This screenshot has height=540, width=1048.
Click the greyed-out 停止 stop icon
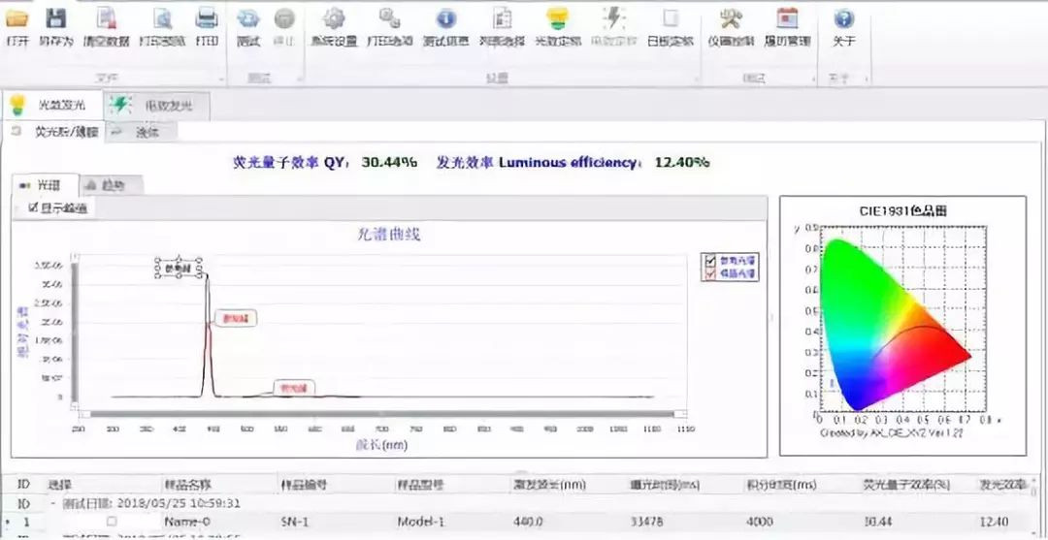click(284, 18)
